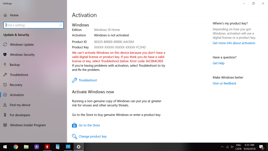Image resolution: width=268 pixels, height=151 pixels.
Task: Open the Action Center notification icon
Action: (x=261, y=147)
